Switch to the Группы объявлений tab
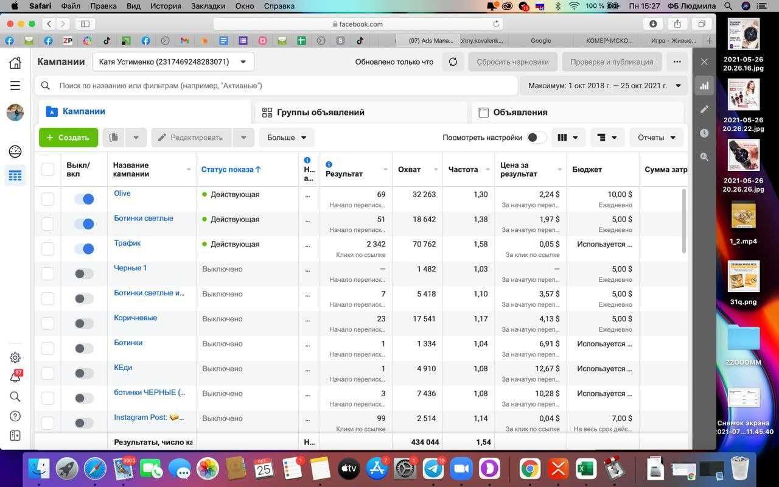The width and height of the screenshot is (779, 487). pyautogui.click(x=362, y=112)
